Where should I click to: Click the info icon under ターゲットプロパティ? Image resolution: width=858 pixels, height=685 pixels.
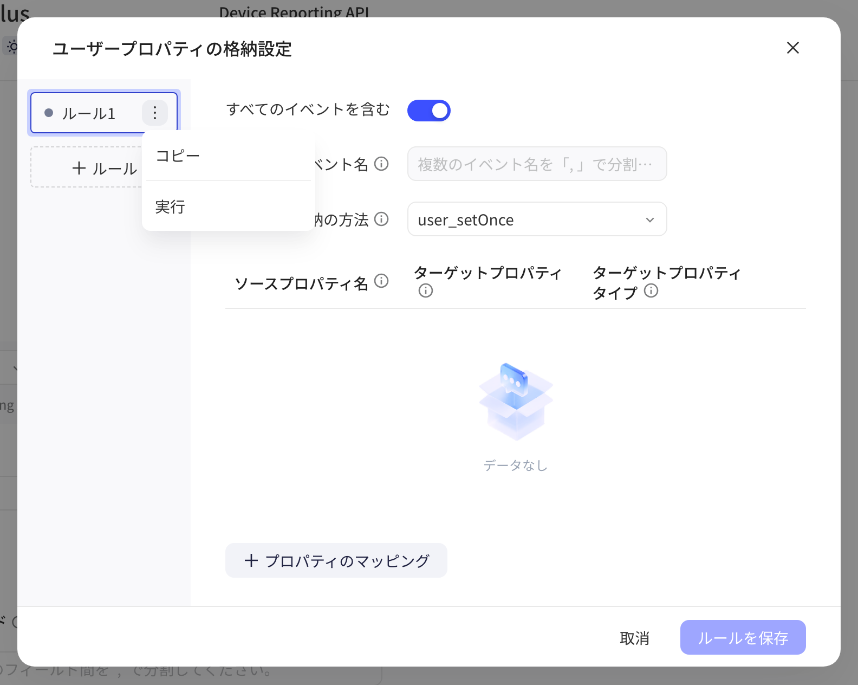click(x=426, y=291)
